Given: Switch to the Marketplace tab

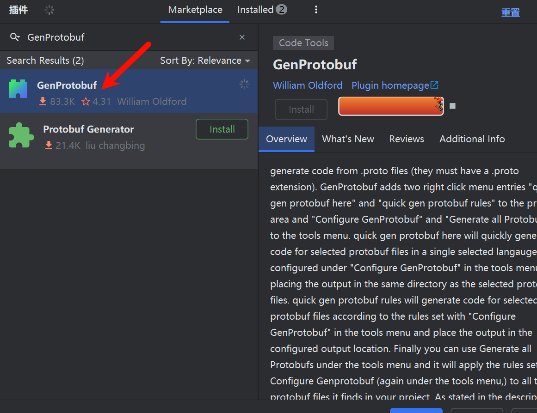Looking at the screenshot, I should 195,10.
